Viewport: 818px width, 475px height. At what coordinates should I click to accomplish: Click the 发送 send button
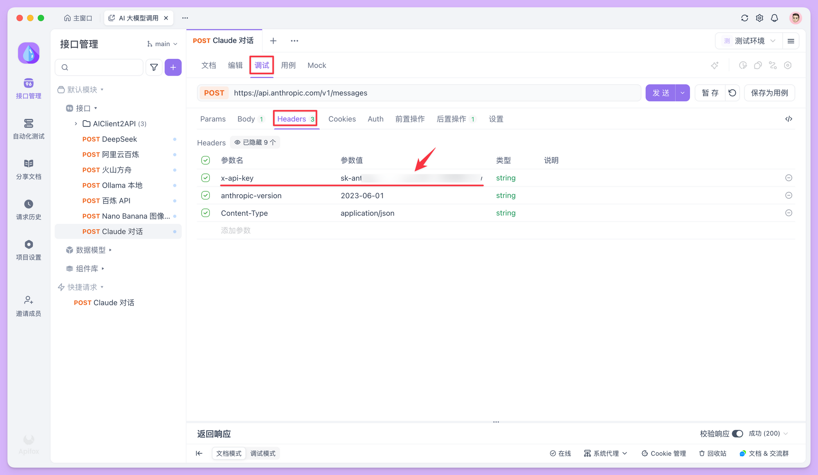661,93
